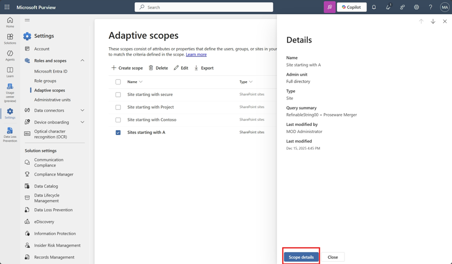Uncheck Sites starting with A checkbox

pyautogui.click(x=118, y=132)
